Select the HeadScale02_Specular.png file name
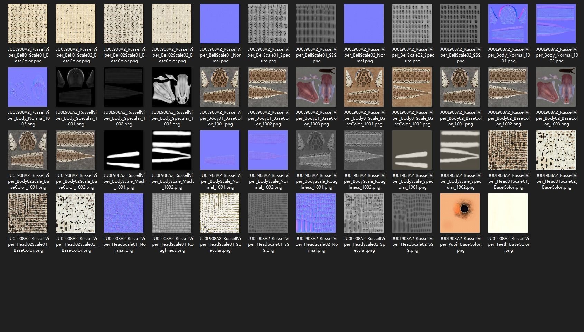This screenshot has height=332, width=584. click(x=364, y=244)
